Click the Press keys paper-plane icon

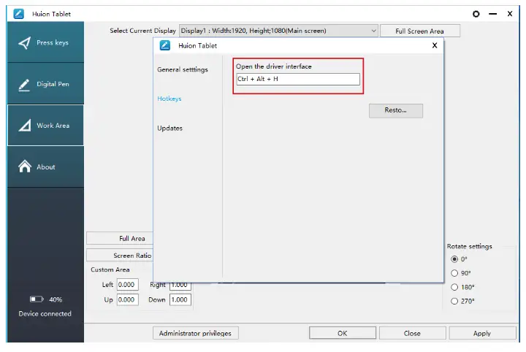tap(25, 42)
